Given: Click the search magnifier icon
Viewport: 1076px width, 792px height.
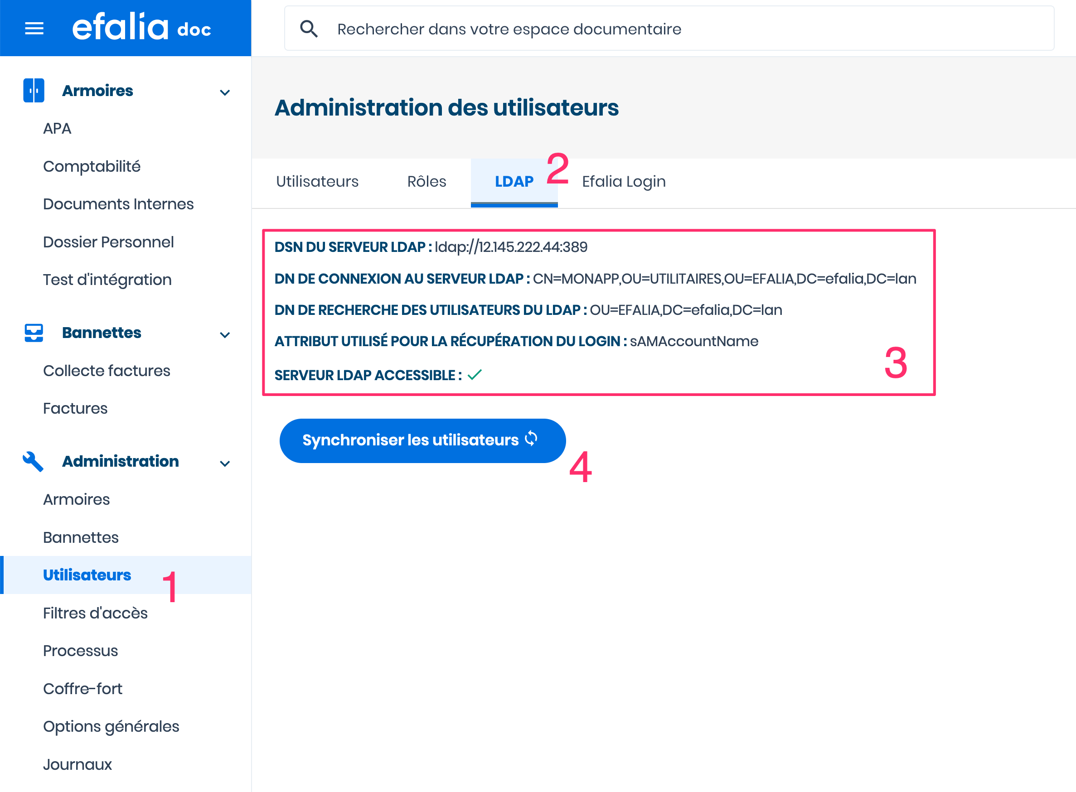Looking at the screenshot, I should (309, 29).
